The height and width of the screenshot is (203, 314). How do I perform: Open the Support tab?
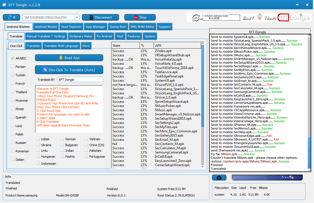coord(164,27)
